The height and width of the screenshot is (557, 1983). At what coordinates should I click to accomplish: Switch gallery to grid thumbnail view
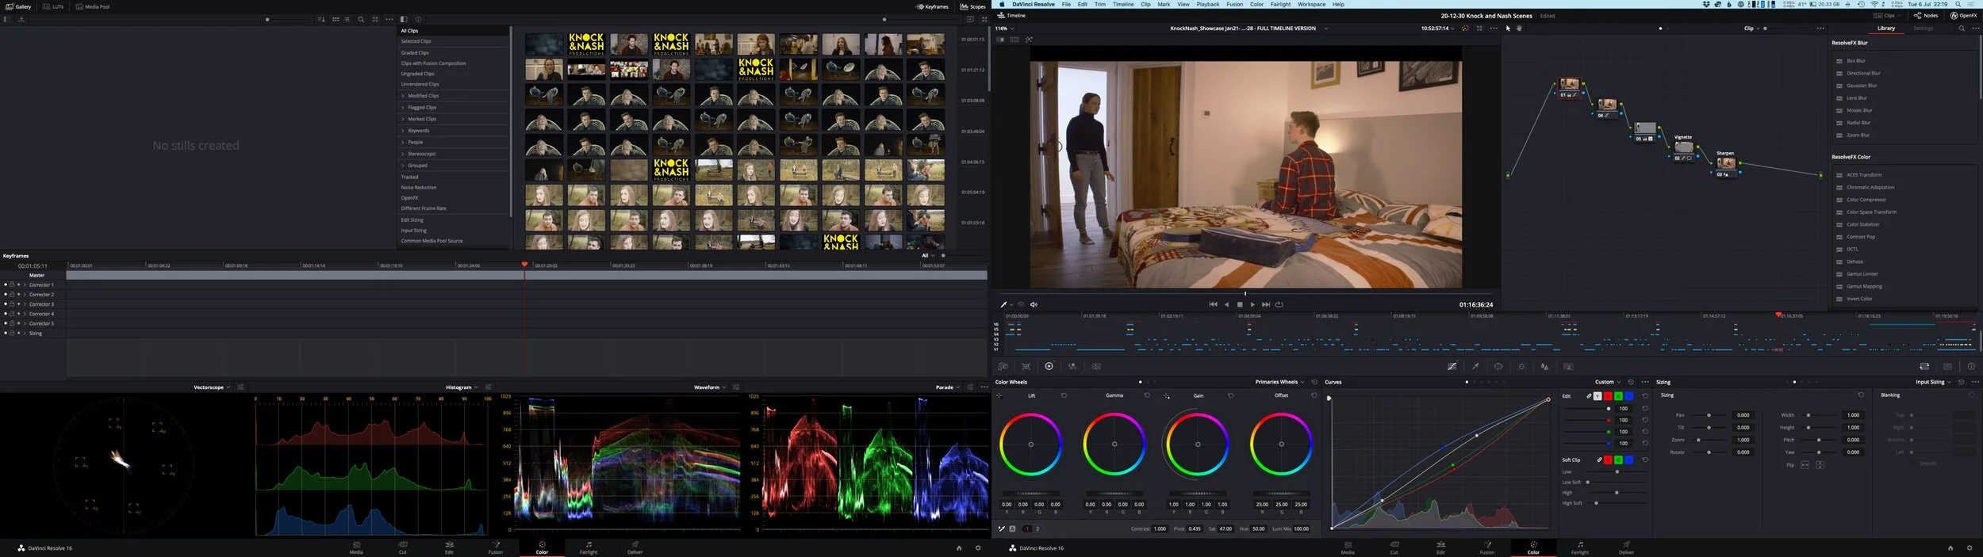(x=336, y=19)
